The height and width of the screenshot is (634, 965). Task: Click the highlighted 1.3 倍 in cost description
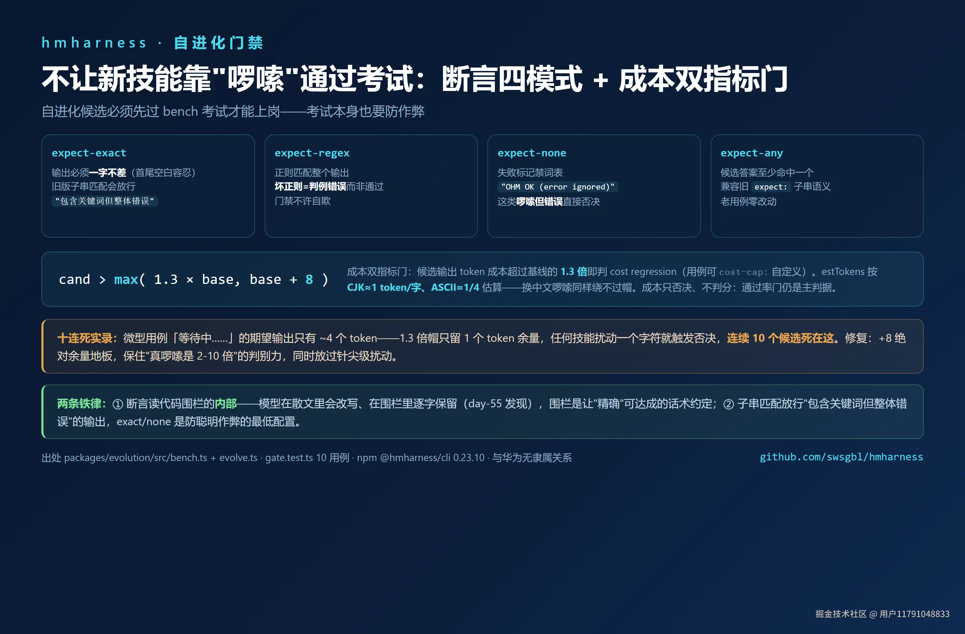pos(573,272)
